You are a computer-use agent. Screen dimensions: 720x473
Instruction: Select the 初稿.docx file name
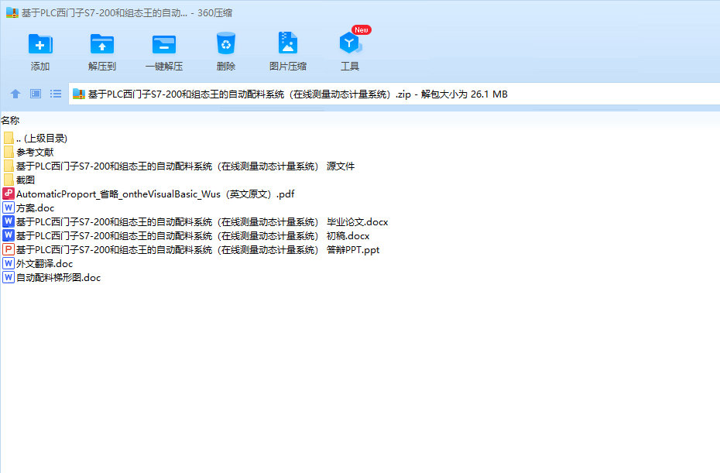[x=193, y=235]
